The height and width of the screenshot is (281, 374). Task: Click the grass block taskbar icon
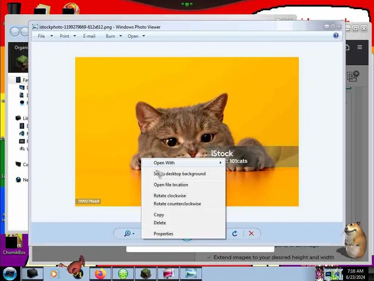click(145, 274)
